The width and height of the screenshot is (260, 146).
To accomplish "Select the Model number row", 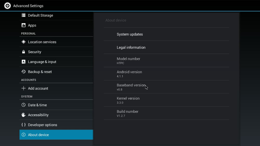I will pyautogui.click(x=166, y=61).
